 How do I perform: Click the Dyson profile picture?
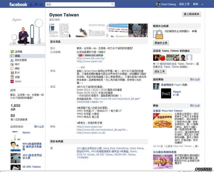point(27,31)
